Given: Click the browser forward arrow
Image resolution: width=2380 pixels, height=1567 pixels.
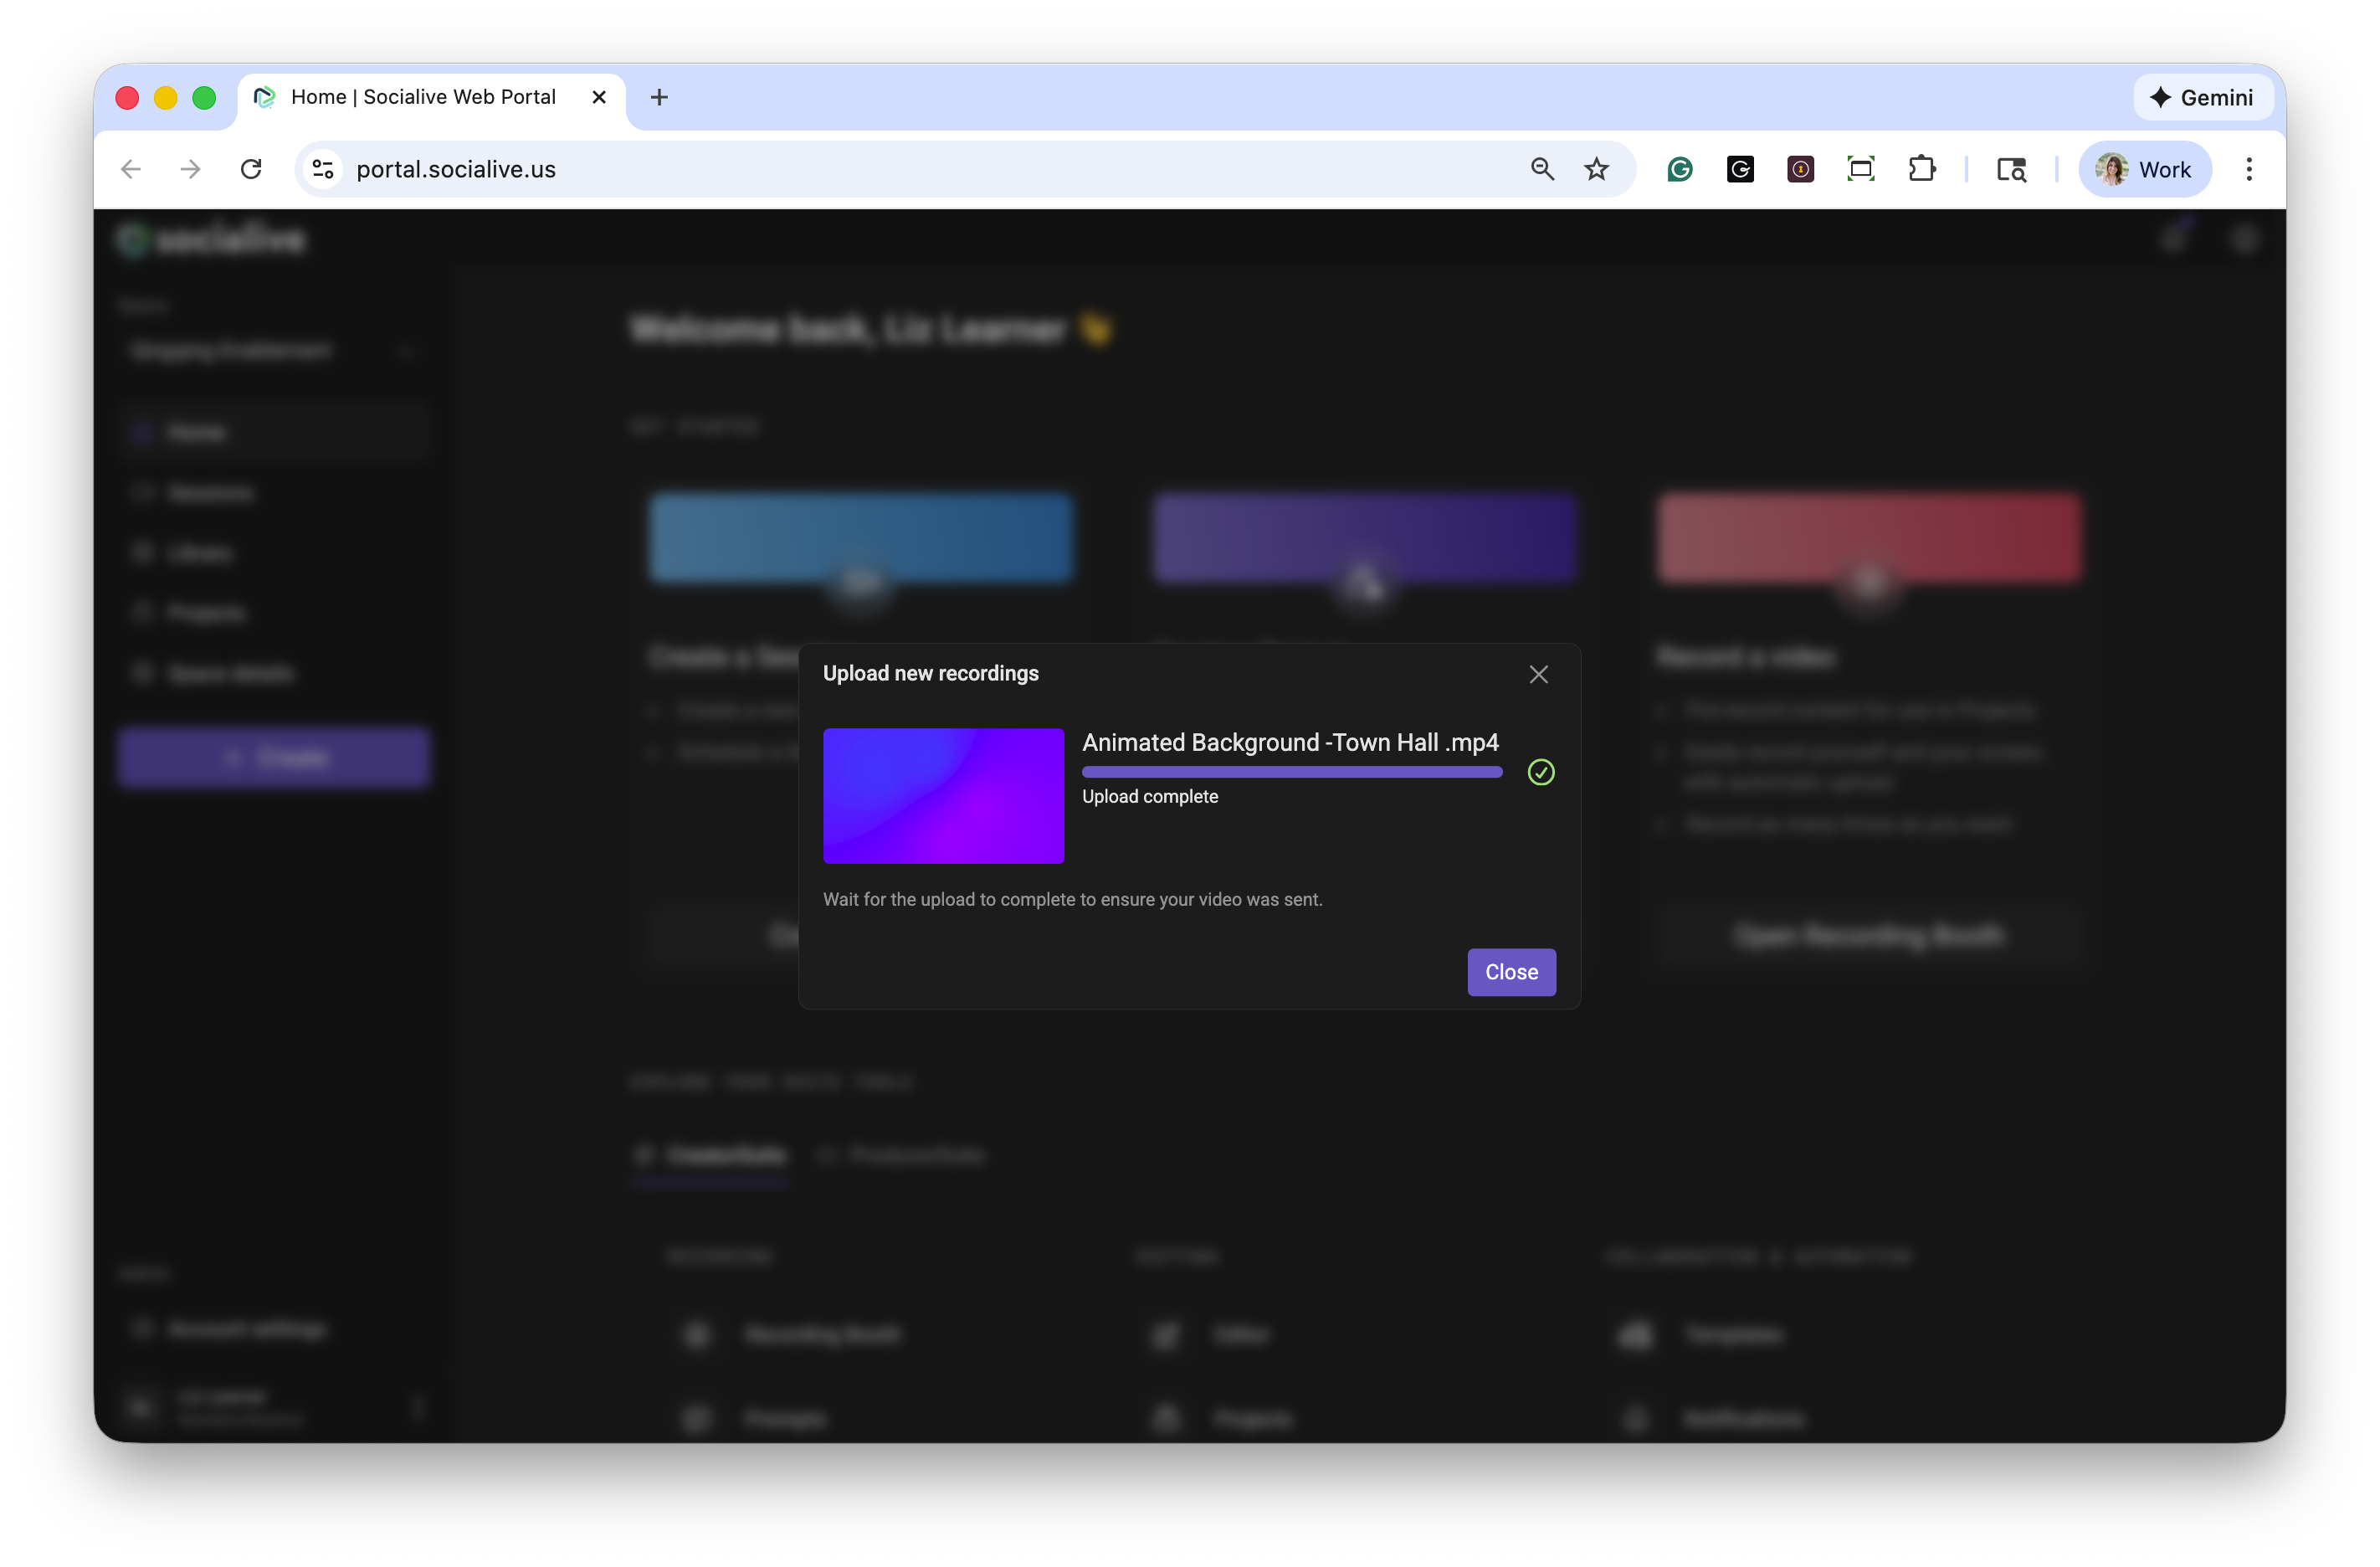Looking at the screenshot, I should pyautogui.click(x=190, y=169).
